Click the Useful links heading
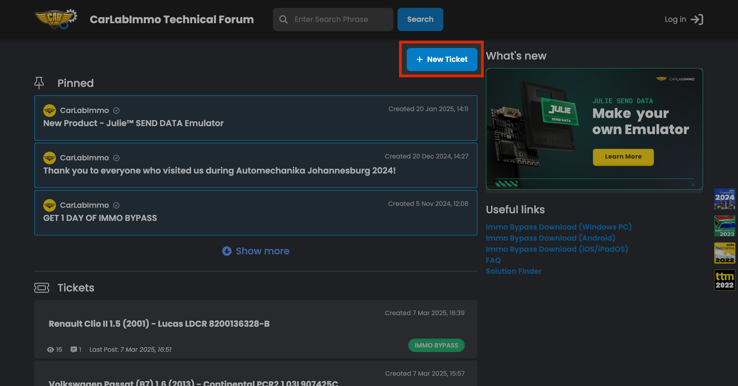The image size is (738, 386). tap(515, 210)
